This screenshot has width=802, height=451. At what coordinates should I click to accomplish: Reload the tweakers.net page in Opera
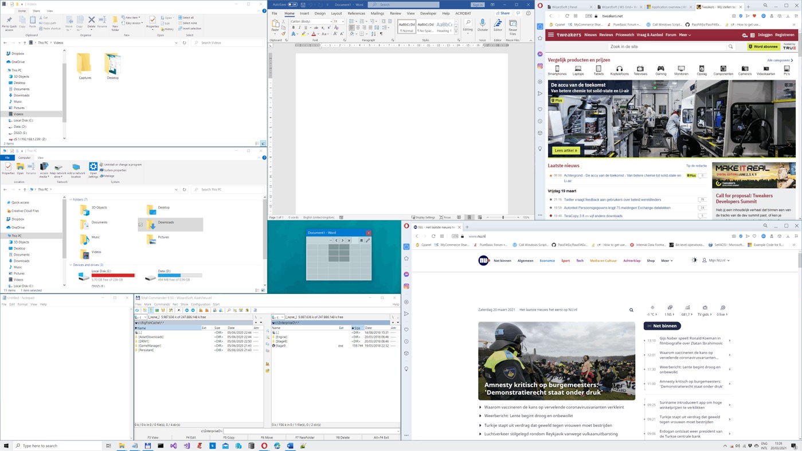point(567,16)
